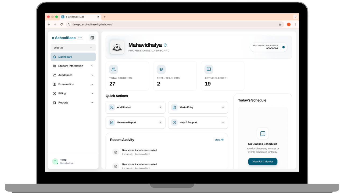Open the 2025-26 academic year dropdown
The image size is (344, 193).
(x=73, y=48)
